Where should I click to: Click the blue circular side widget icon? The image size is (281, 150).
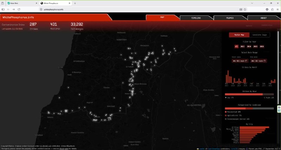point(279,110)
